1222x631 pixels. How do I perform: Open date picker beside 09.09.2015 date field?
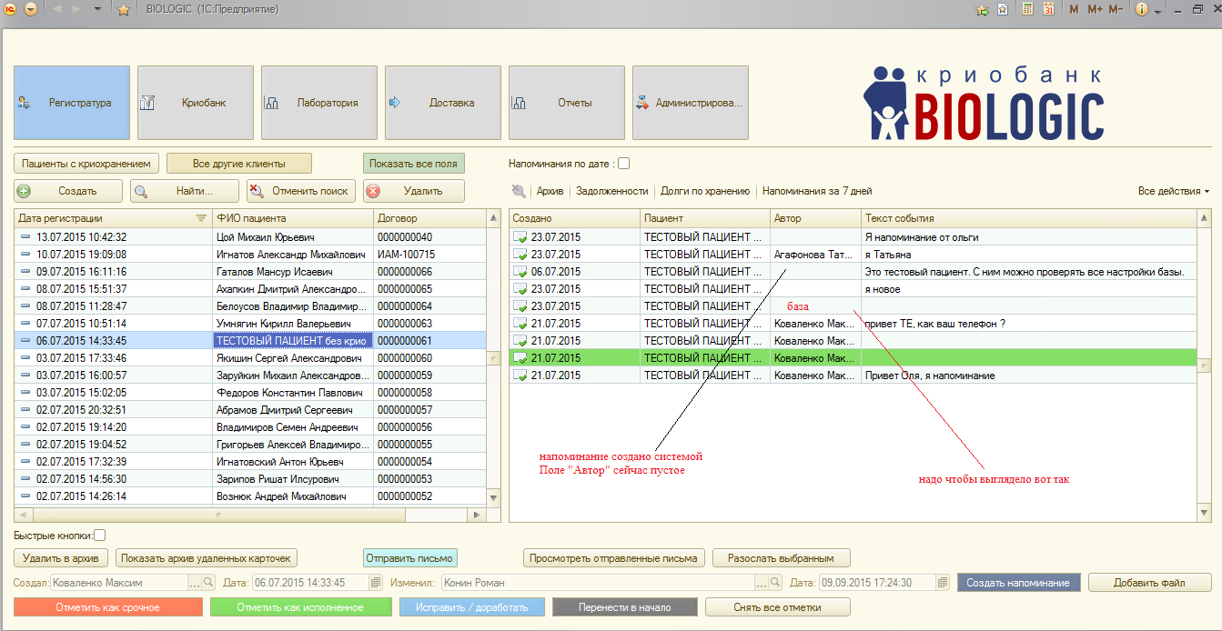click(x=943, y=583)
